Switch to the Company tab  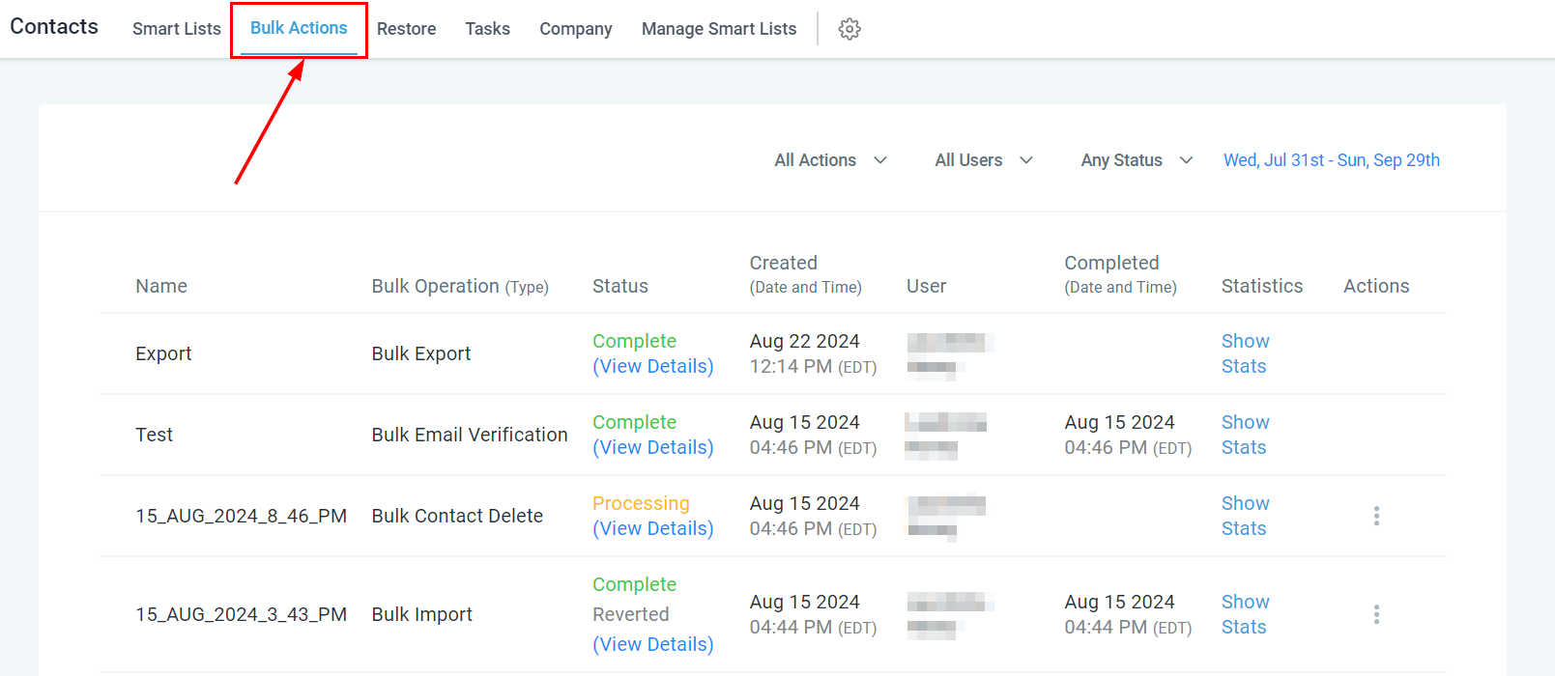576,29
